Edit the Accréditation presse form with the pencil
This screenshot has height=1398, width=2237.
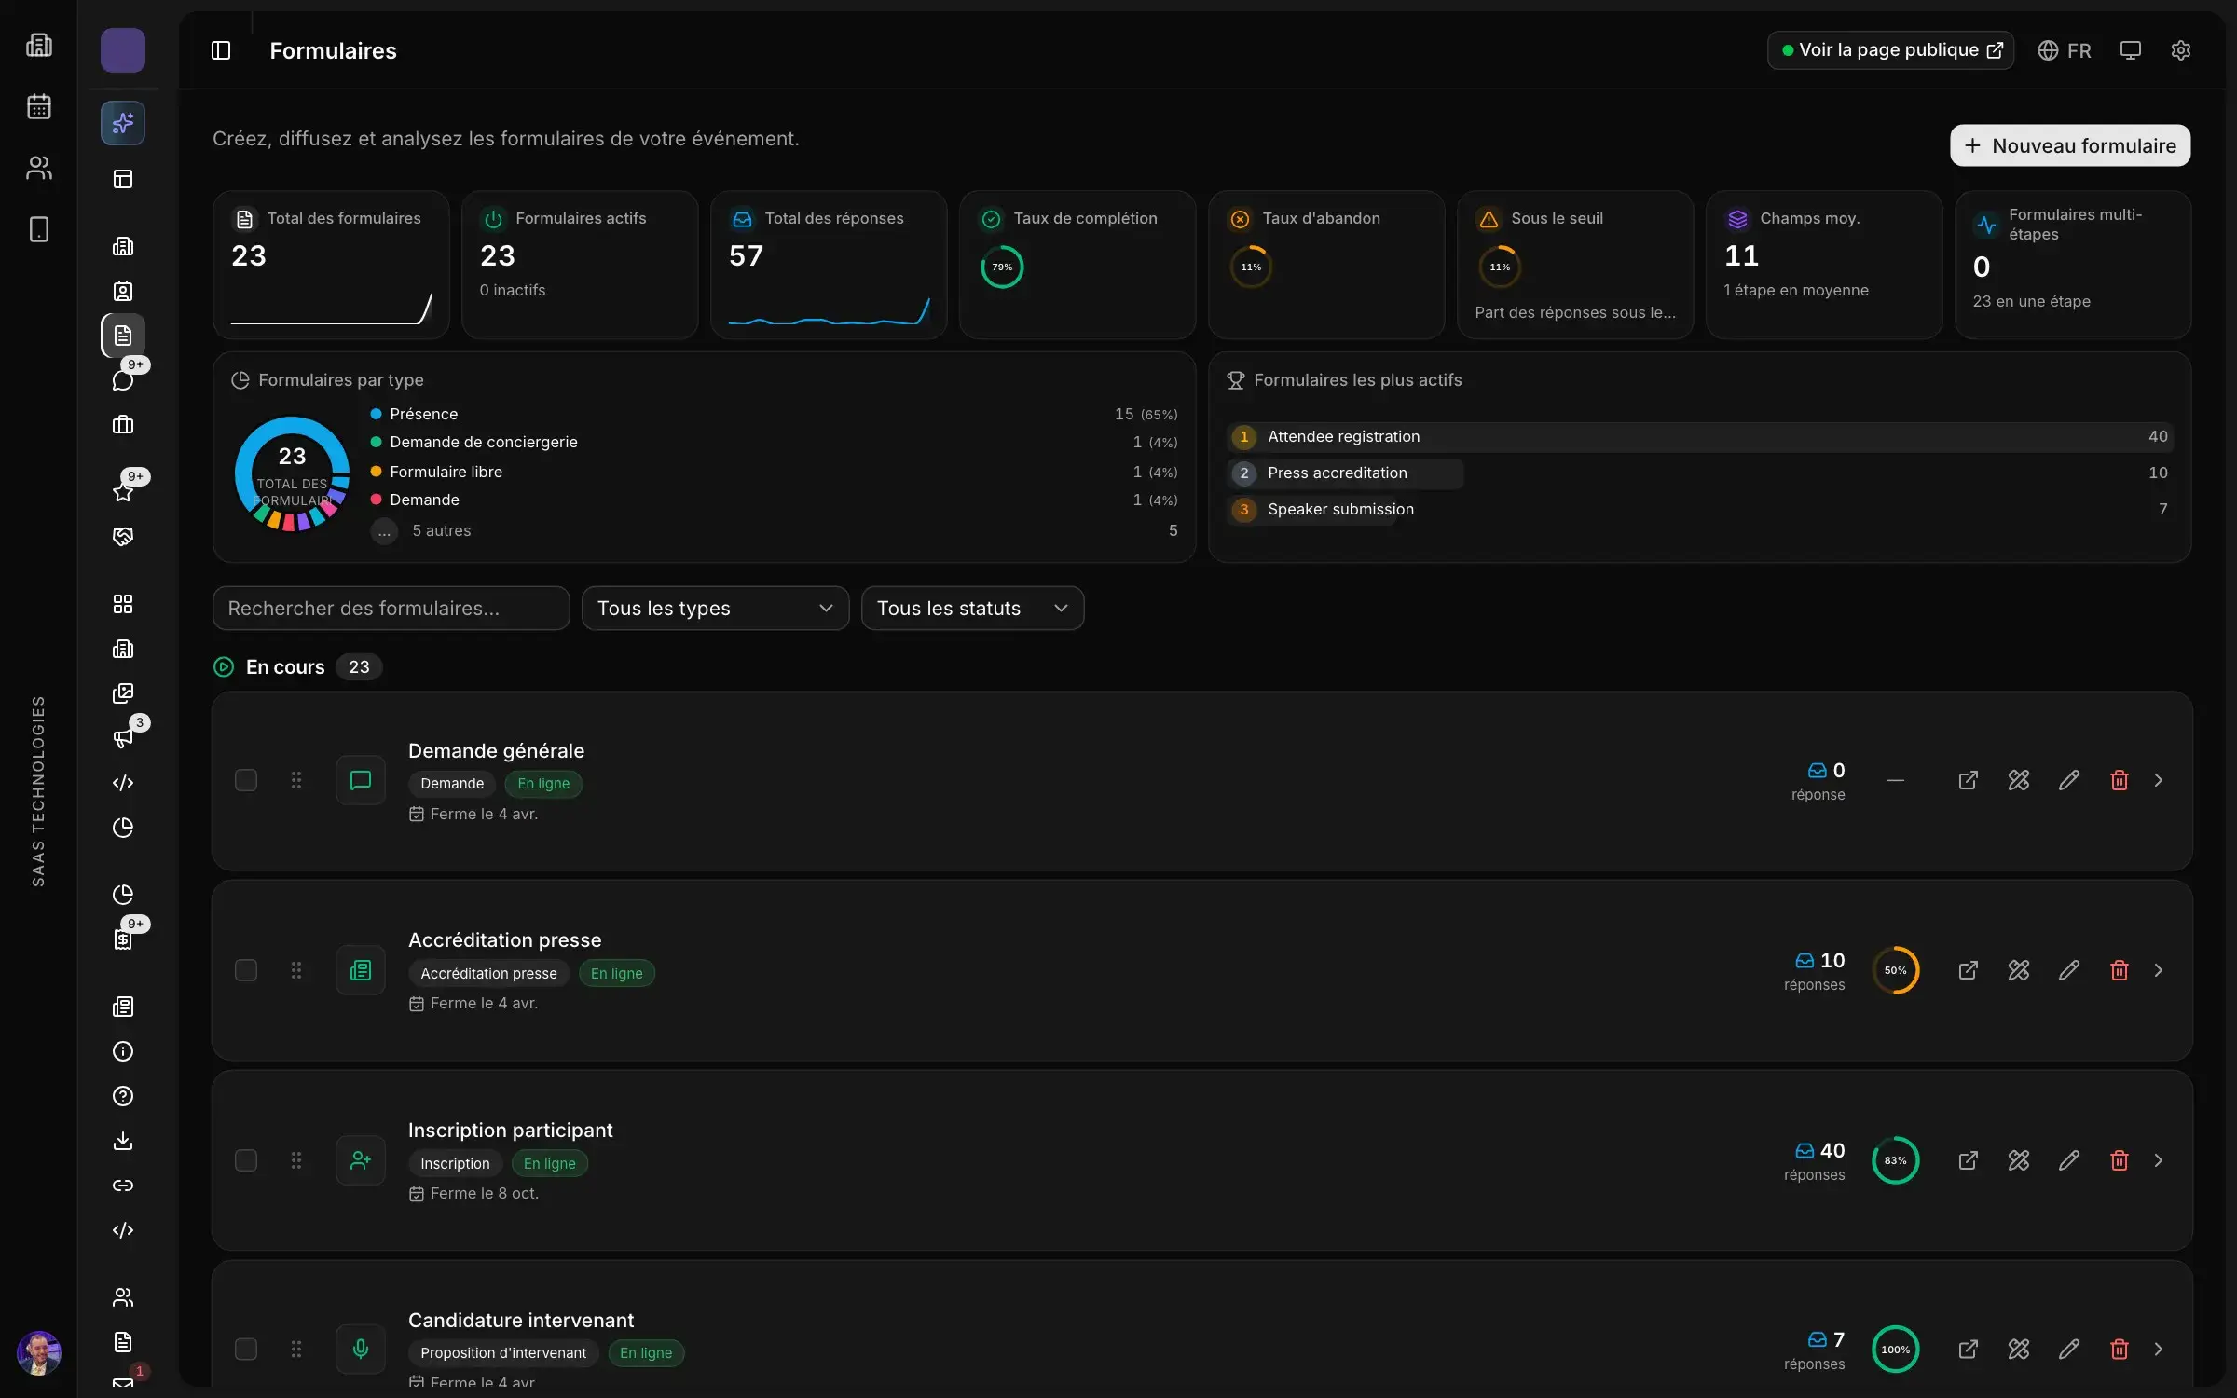point(2068,970)
